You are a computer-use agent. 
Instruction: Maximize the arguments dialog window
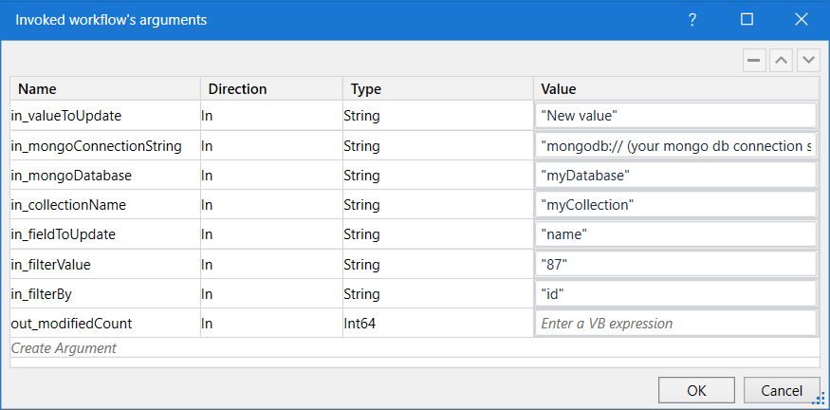point(747,20)
